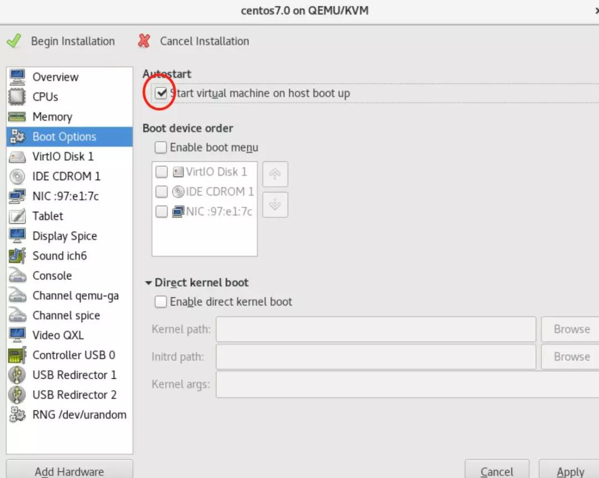Select Video QXL entry label
The height and width of the screenshot is (478, 599).
click(58, 335)
